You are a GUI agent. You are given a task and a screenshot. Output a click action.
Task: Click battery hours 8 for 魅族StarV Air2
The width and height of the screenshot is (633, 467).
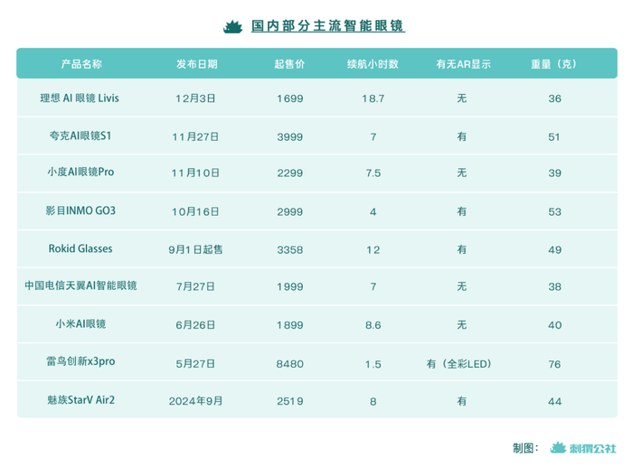373,401
